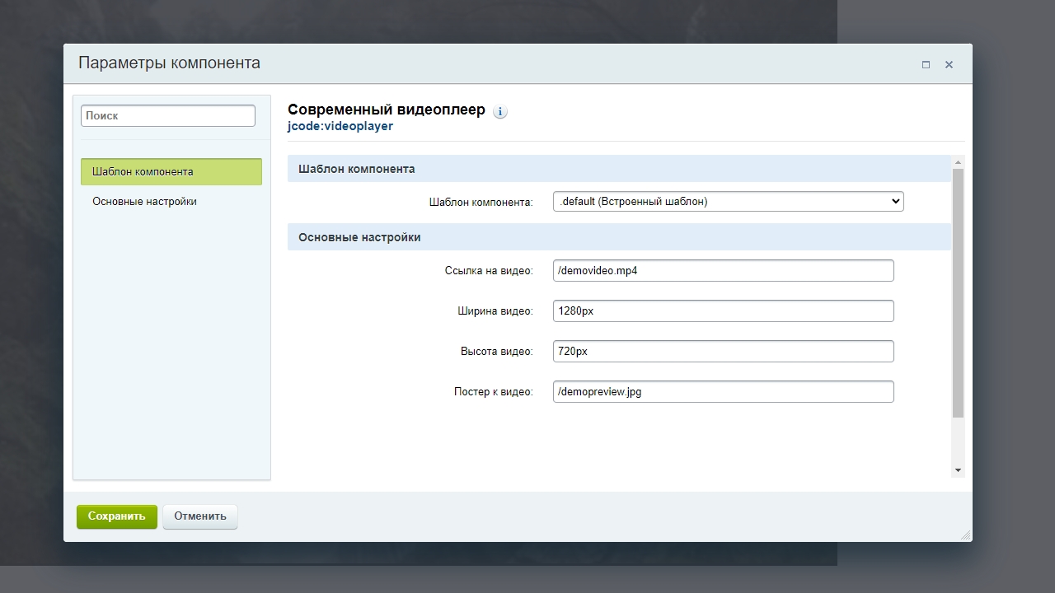Open the Шаблон компонента dropdown
This screenshot has height=593, width=1055.
click(x=728, y=201)
